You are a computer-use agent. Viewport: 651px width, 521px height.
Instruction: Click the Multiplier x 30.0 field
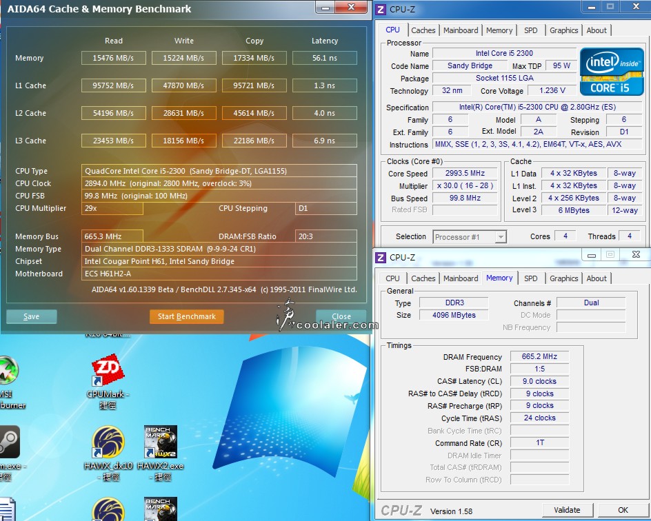(x=465, y=185)
